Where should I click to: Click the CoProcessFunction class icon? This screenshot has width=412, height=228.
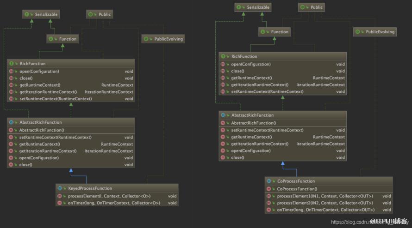269,181
